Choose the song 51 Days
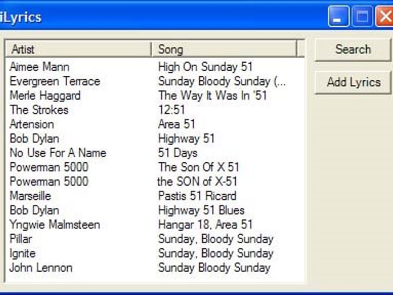The width and height of the screenshot is (393, 295). [x=178, y=153]
